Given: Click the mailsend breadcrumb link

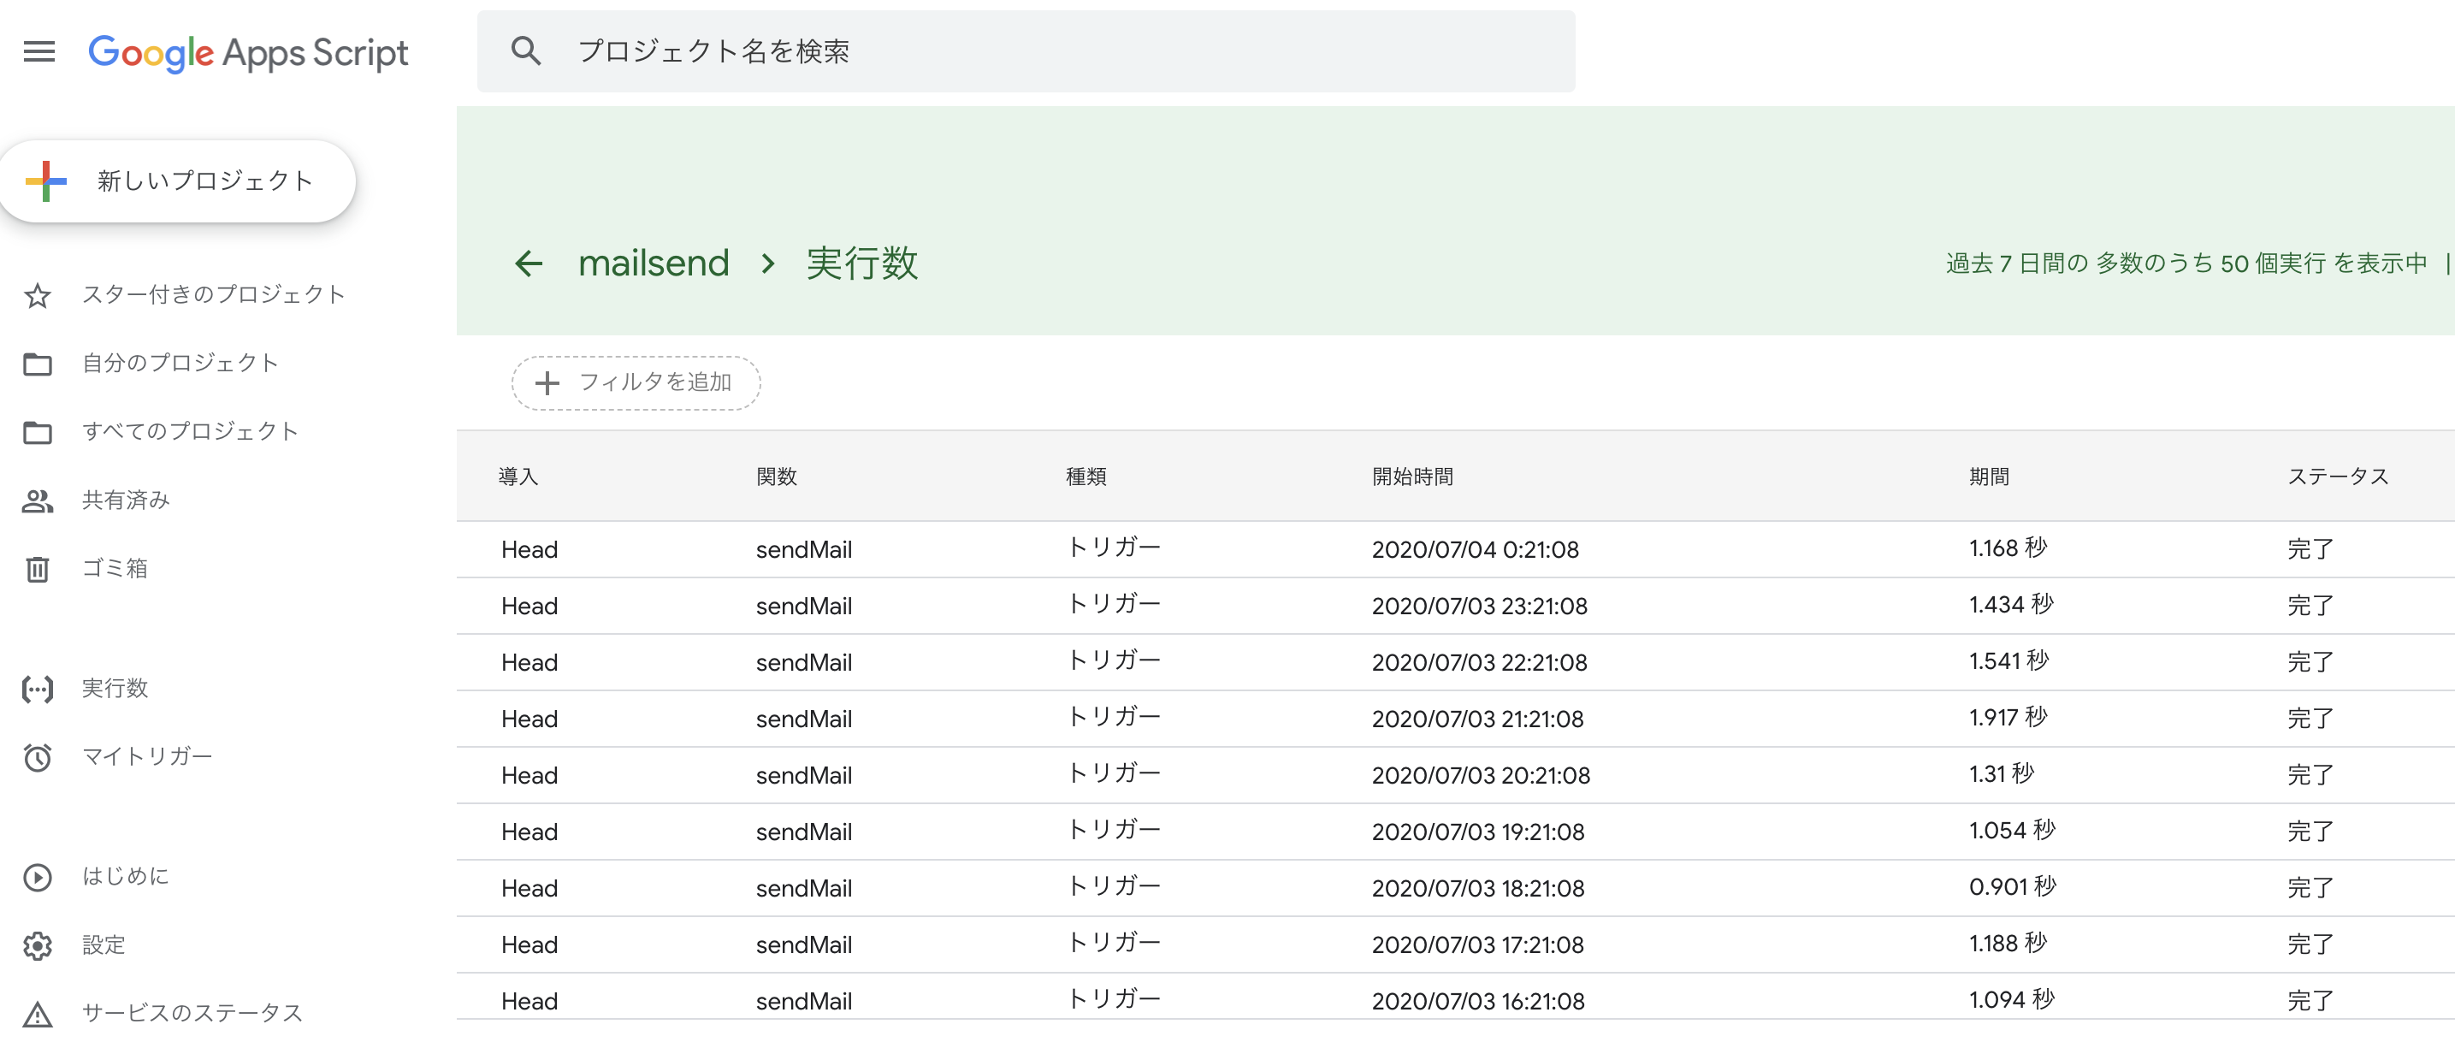Looking at the screenshot, I should pos(654,263).
